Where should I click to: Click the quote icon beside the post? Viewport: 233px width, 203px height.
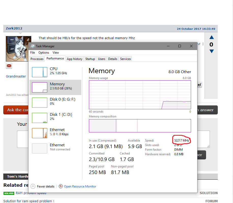point(199,85)
